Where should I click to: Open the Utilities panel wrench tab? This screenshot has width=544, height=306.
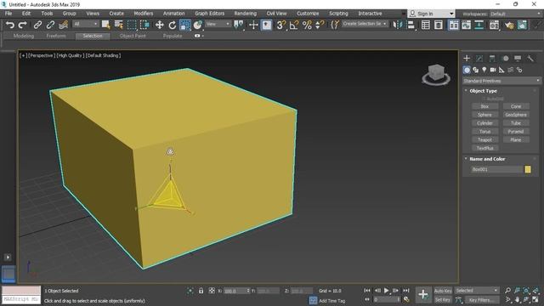pyautogui.click(x=530, y=59)
